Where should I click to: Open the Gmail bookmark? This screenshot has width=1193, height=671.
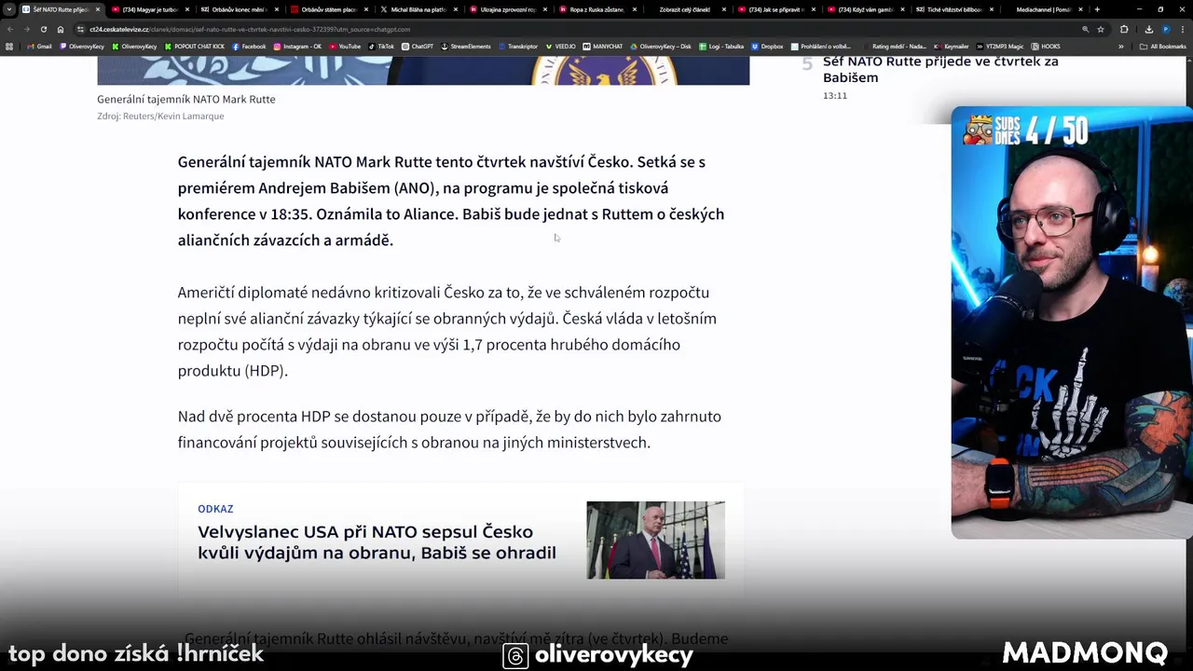click(40, 47)
